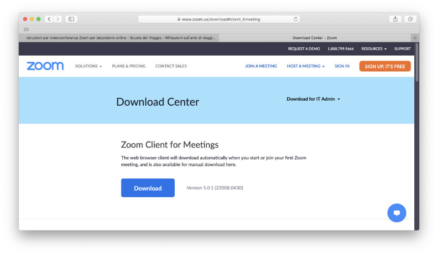Go back with Safari's back arrow
Screen dimensions: 438x255
(49, 19)
